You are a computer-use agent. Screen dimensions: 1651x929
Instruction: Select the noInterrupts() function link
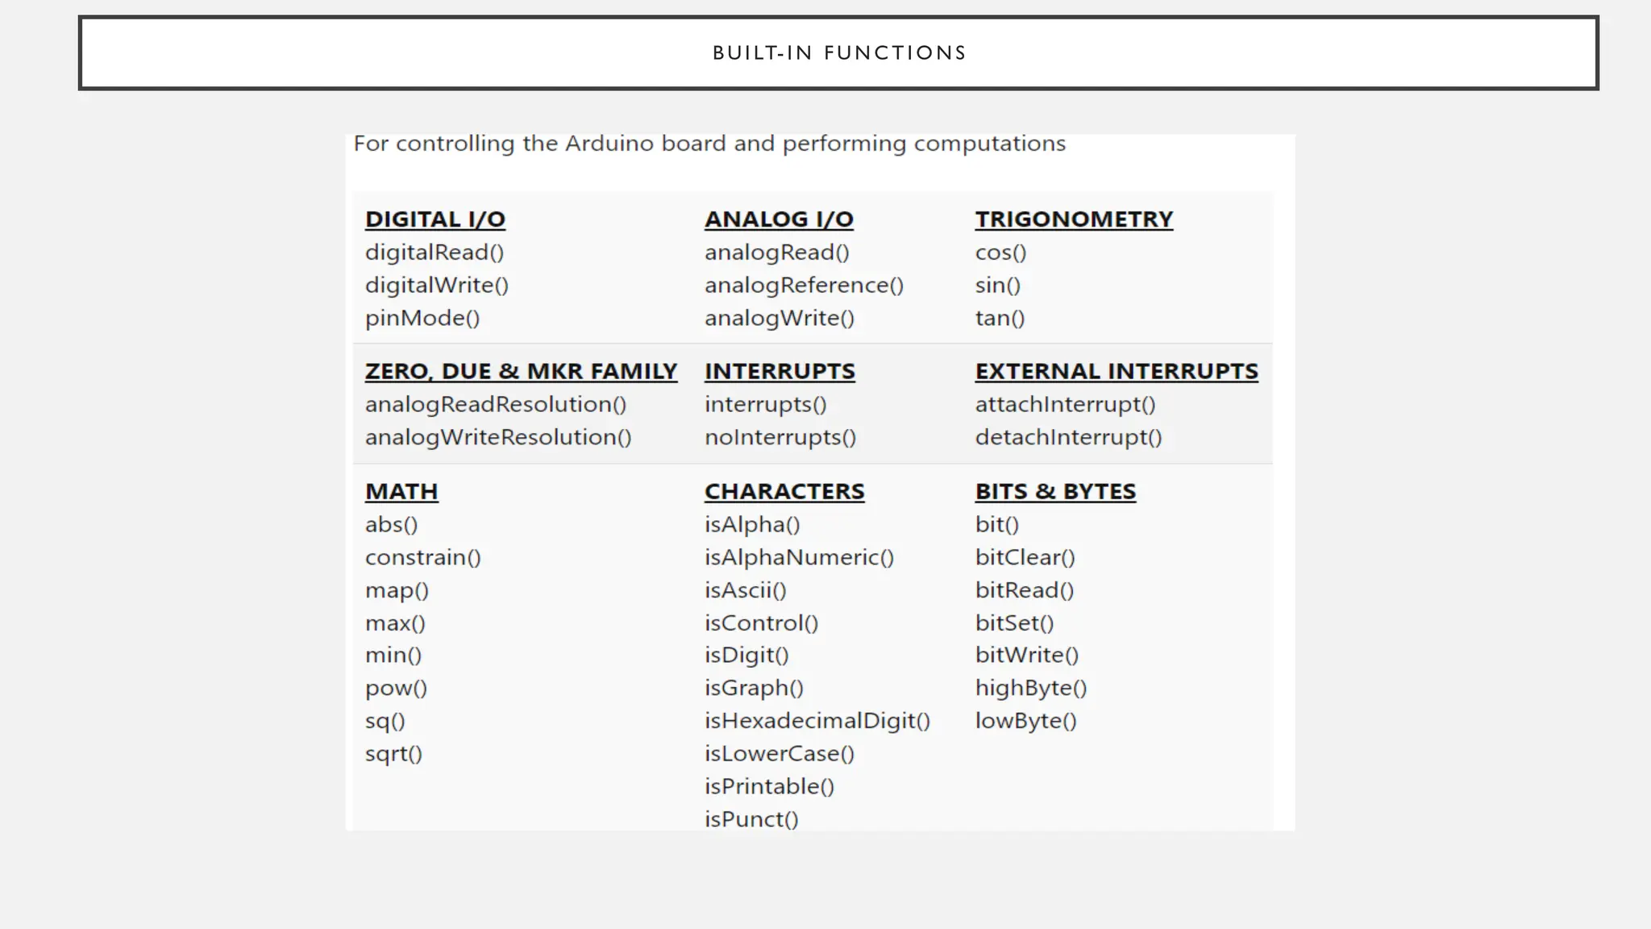[x=780, y=438]
